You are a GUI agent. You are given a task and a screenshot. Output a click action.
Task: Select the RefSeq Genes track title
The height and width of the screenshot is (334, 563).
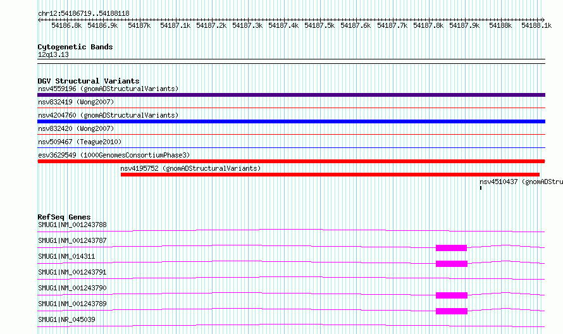(64, 217)
